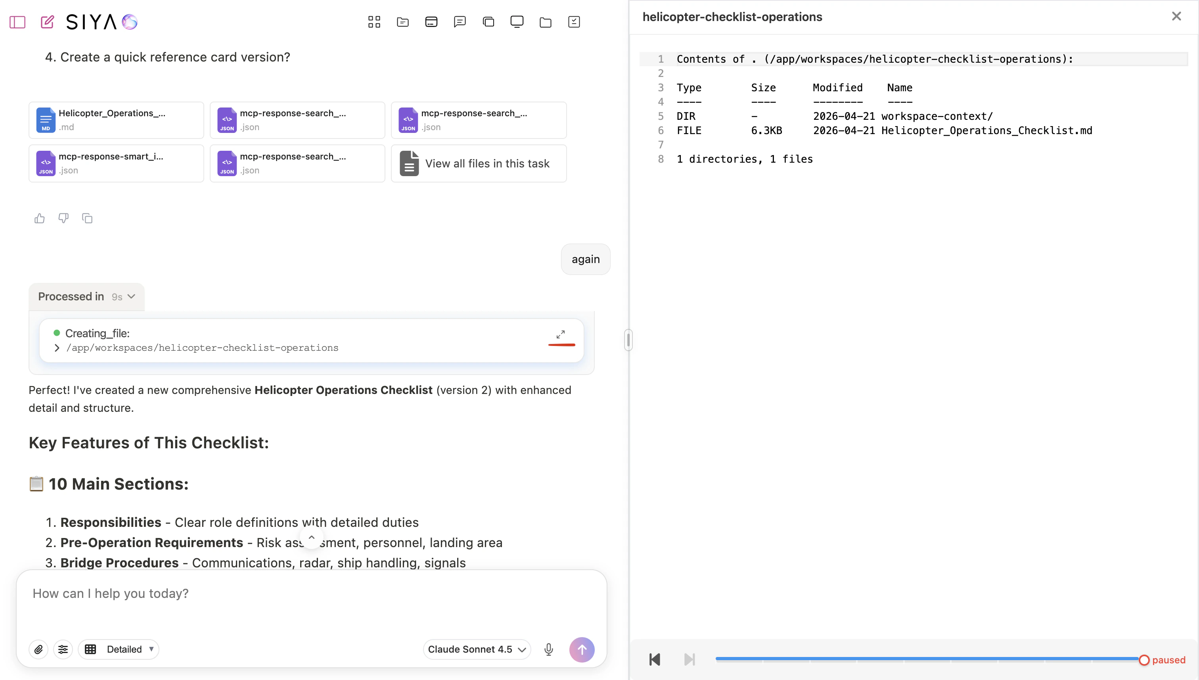The width and height of the screenshot is (1199, 680).
Task: Copy the response with copy icon
Action: click(x=87, y=218)
